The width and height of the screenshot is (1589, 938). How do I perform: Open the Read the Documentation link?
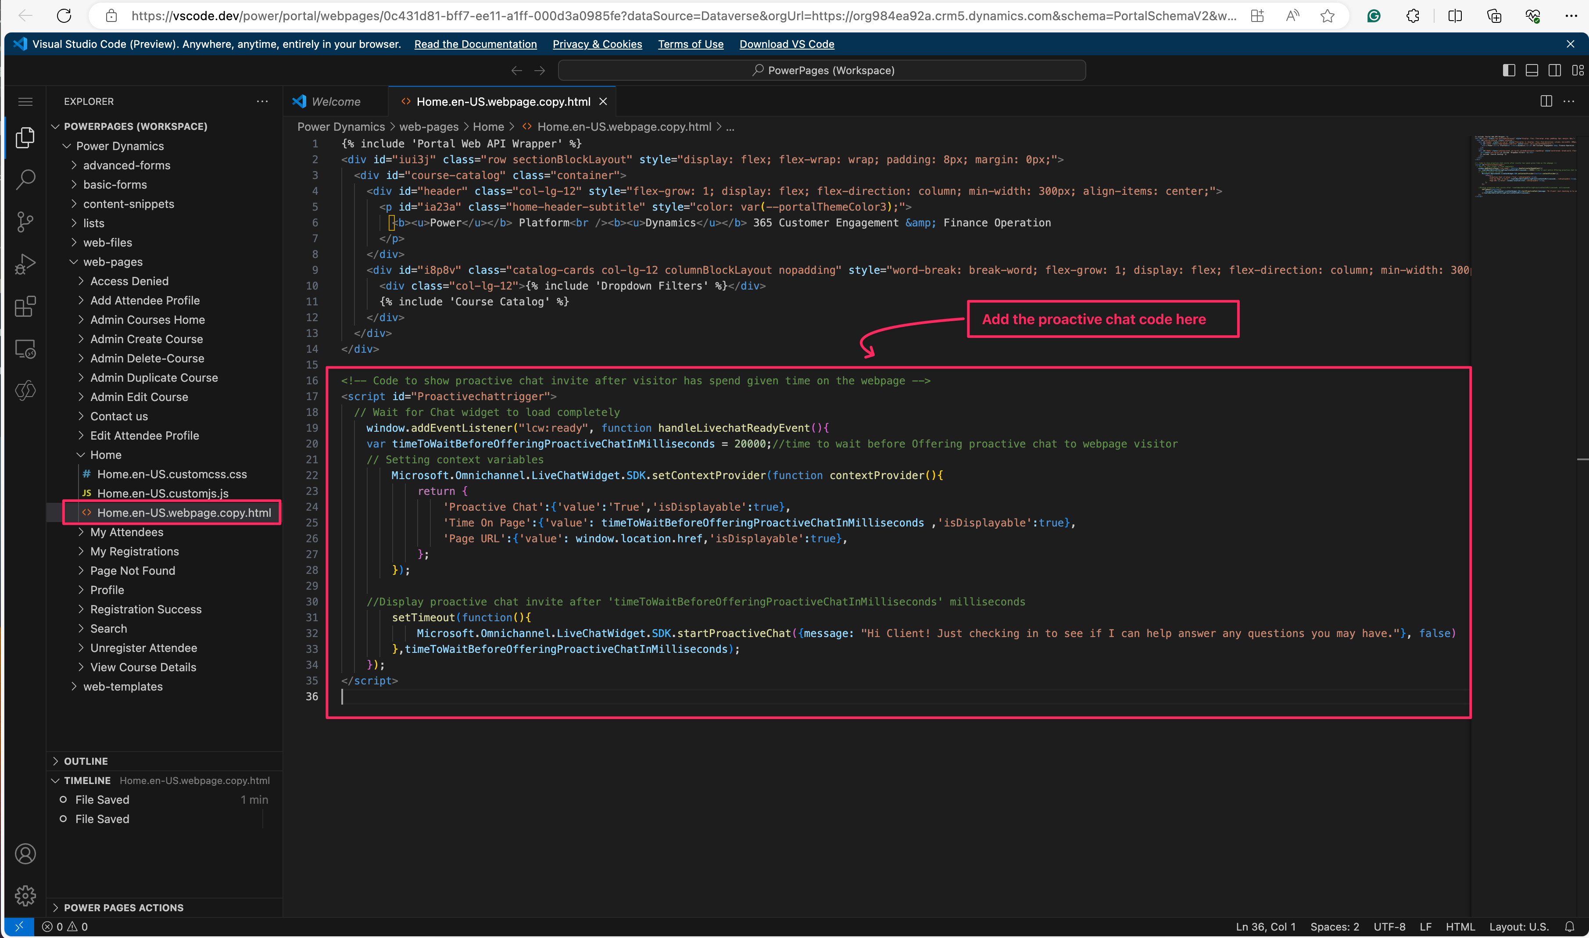[x=475, y=44]
